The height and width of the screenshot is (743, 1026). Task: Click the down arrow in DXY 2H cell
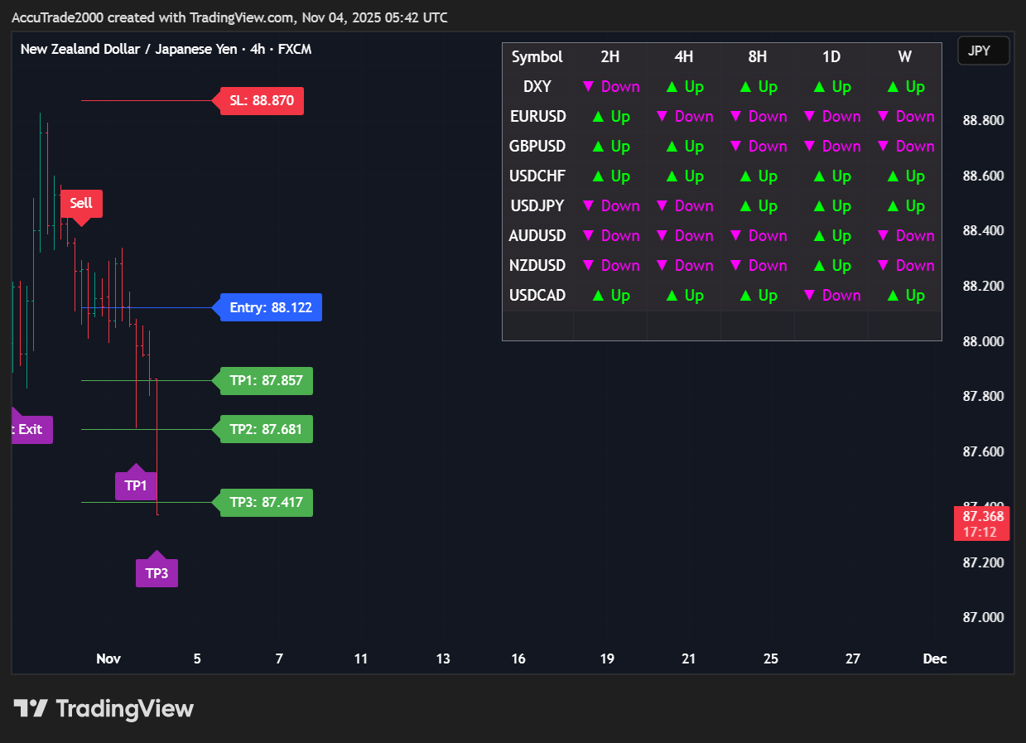pos(589,86)
